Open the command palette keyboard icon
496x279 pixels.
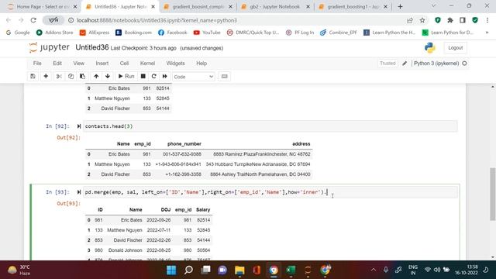click(x=224, y=76)
